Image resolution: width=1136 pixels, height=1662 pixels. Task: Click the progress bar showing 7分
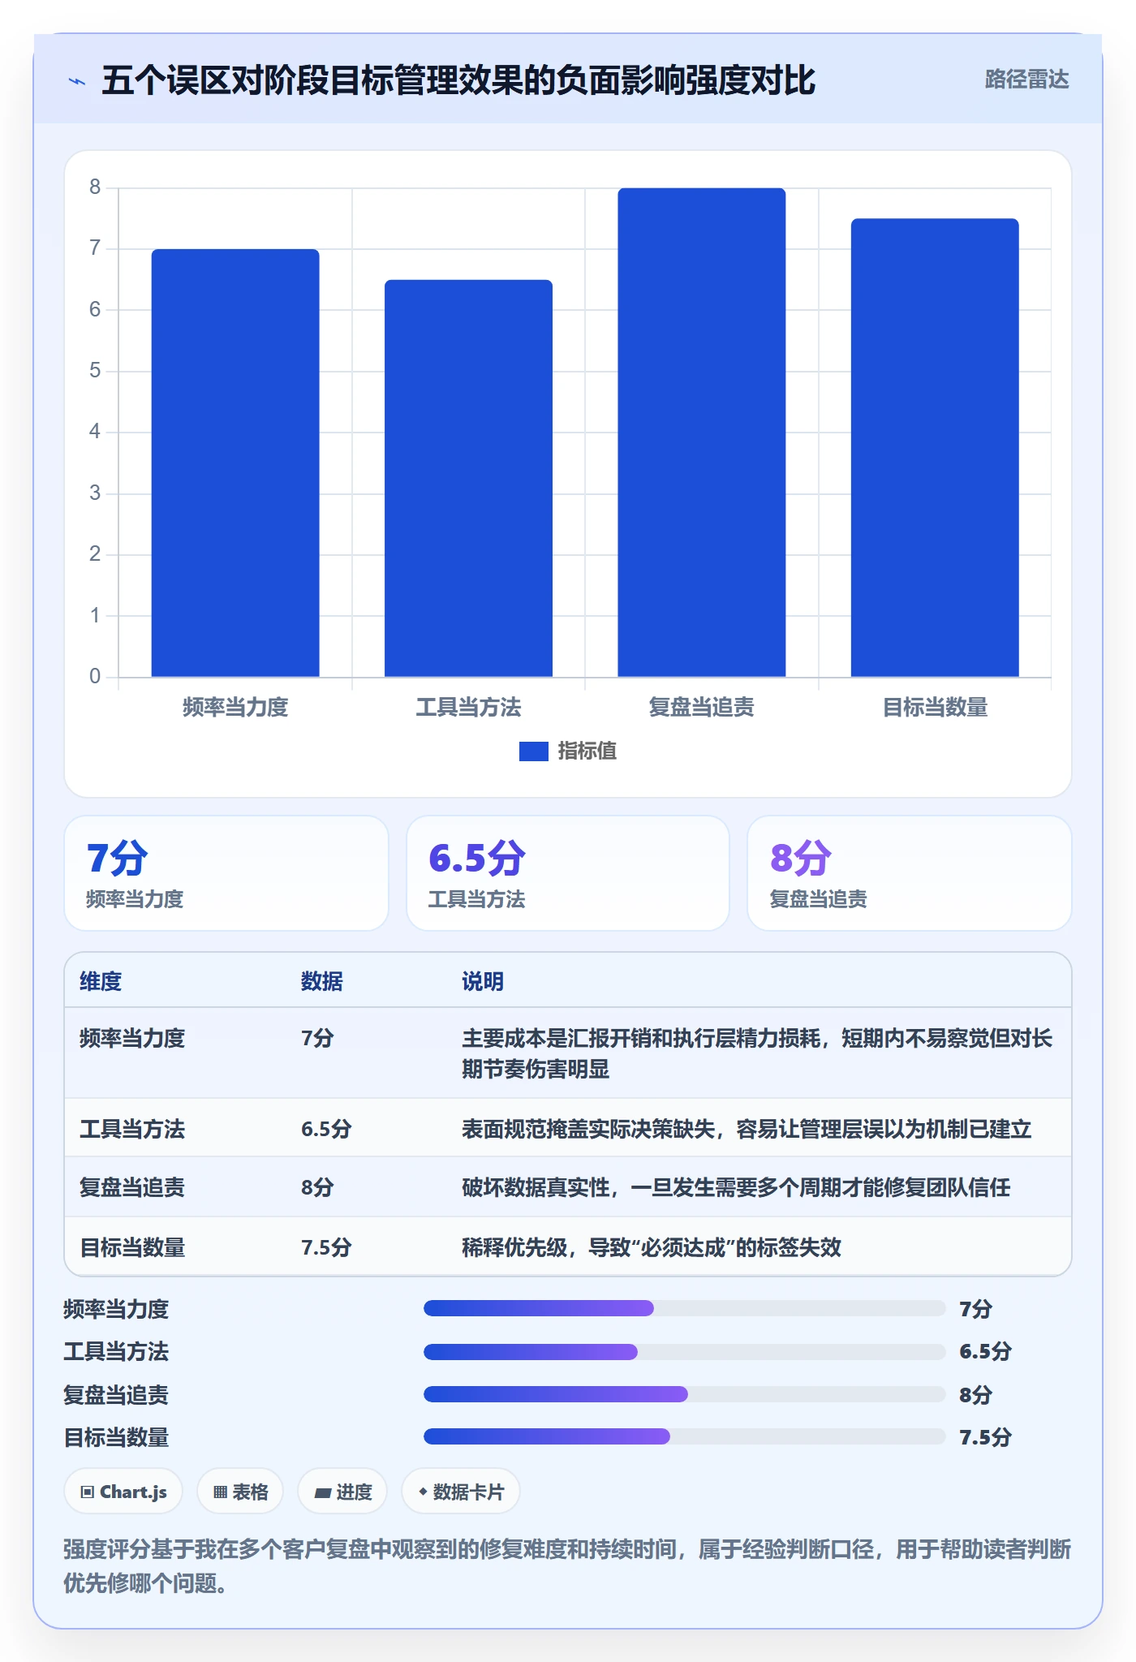pyautogui.click(x=685, y=1308)
